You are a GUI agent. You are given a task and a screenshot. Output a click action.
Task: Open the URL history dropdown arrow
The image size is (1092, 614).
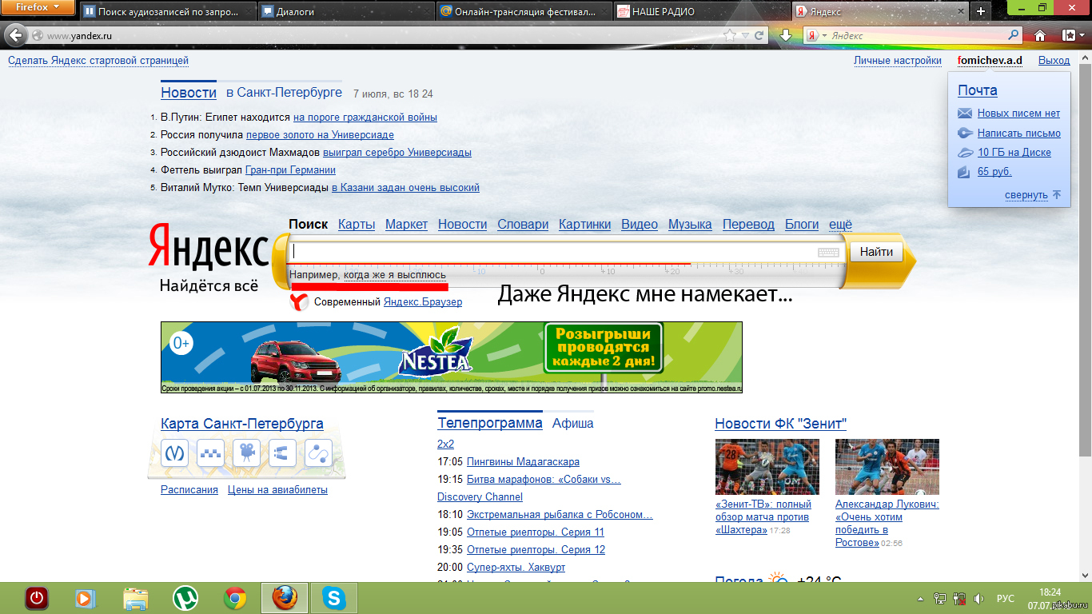click(x=744, y=36)
